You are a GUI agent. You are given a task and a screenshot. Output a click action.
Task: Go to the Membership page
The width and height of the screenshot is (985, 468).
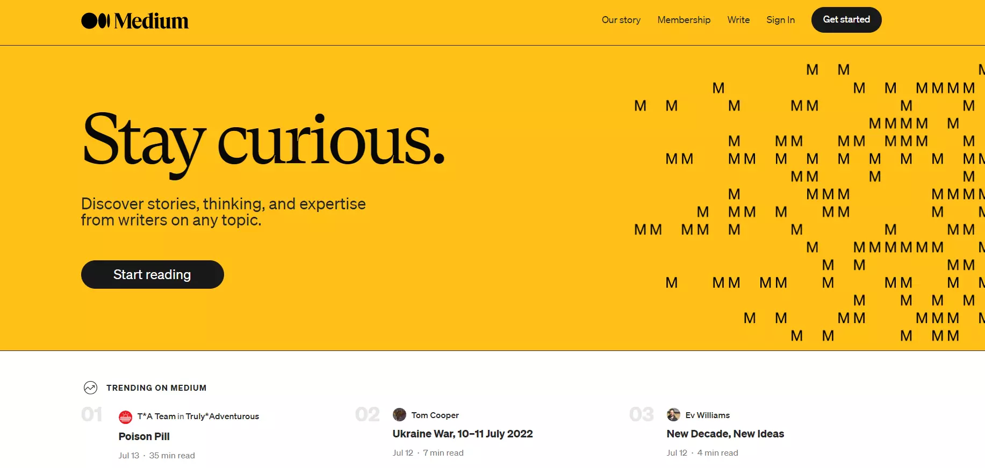click(684, 20)
